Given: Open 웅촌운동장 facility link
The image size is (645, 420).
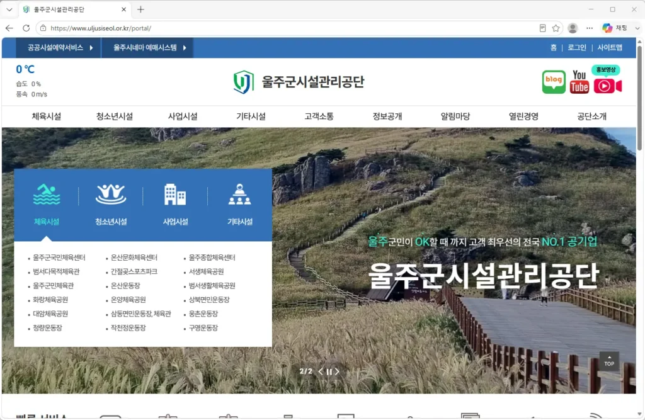Looking at the screenshot, I should tap(203, 314).
